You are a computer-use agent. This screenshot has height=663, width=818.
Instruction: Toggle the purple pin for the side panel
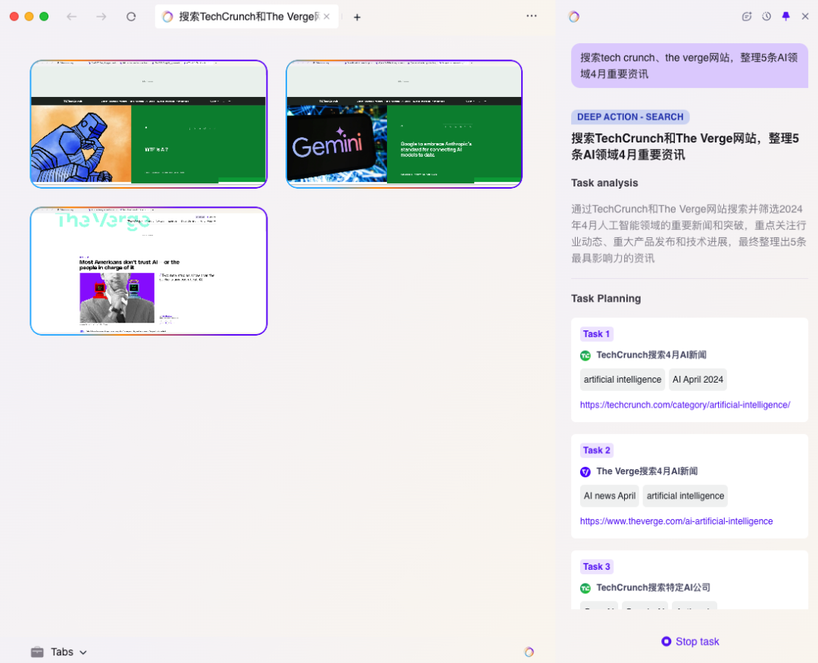tap(785, 17)
